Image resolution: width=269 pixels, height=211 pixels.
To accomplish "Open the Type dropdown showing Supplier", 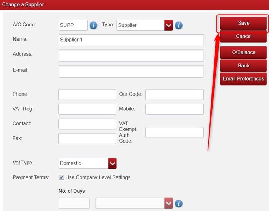I will point(145,25).
